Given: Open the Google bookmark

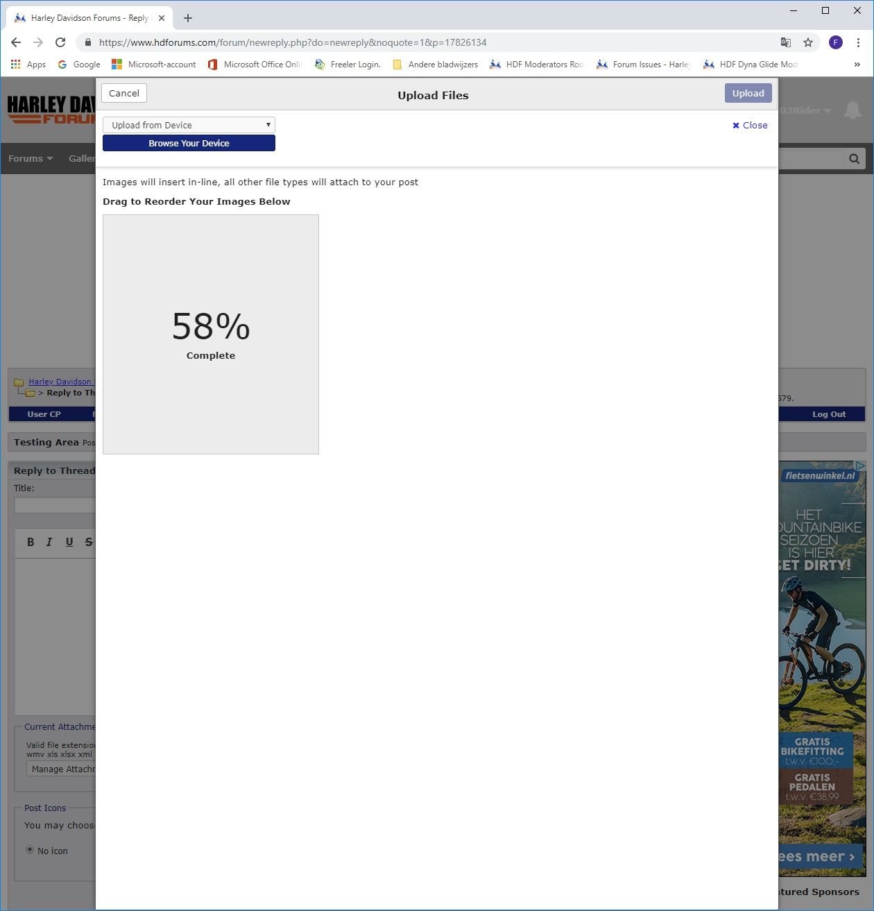Looking at the screenshot, I should [79, 65].
